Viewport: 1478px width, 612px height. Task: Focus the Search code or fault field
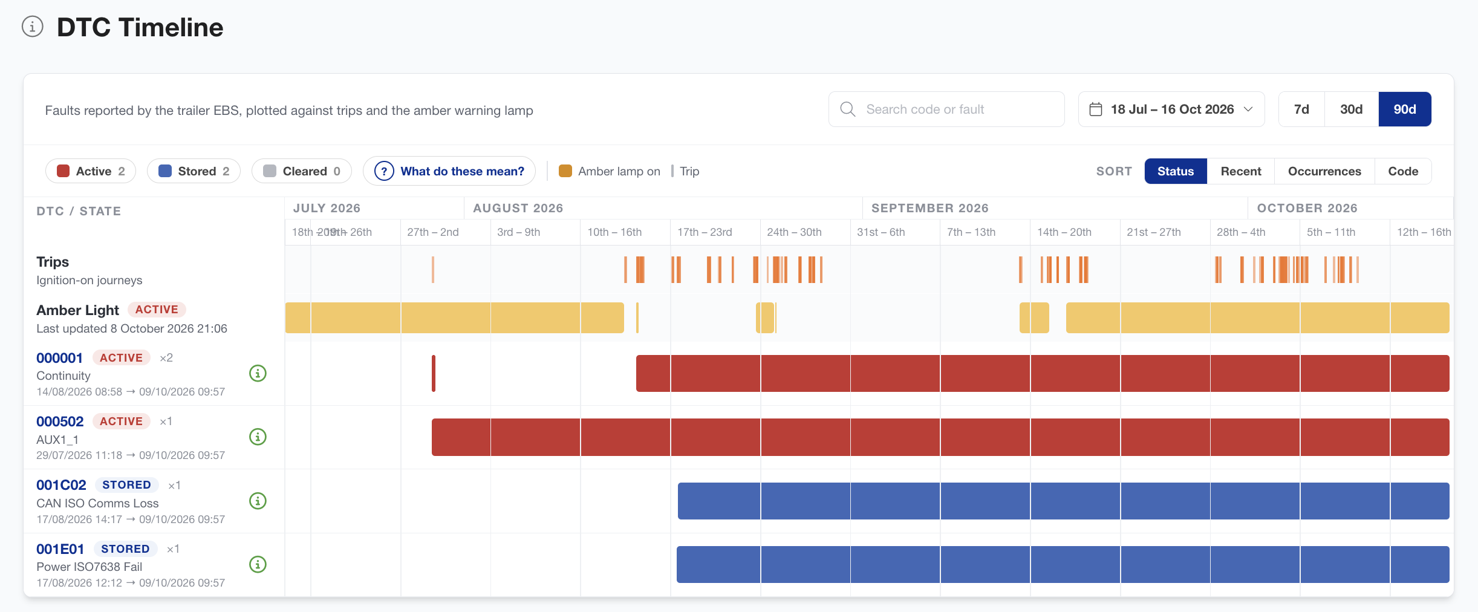click(x=946, y=109)
